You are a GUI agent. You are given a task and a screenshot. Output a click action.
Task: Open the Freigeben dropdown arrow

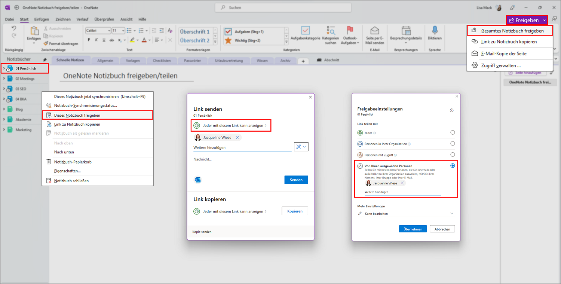point(545,20)
